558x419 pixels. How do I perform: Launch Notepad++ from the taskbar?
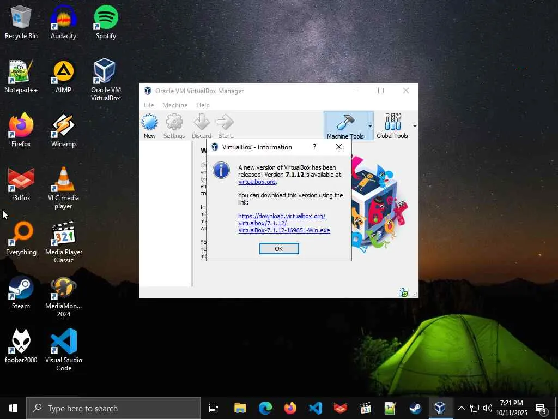coord(390,408)
